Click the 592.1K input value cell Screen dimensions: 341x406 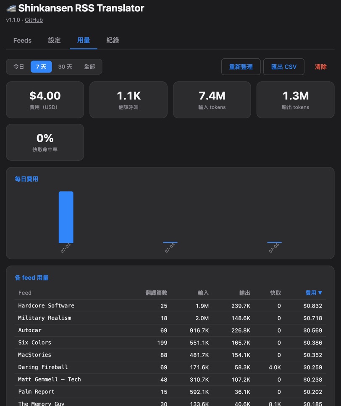point(199,392)
